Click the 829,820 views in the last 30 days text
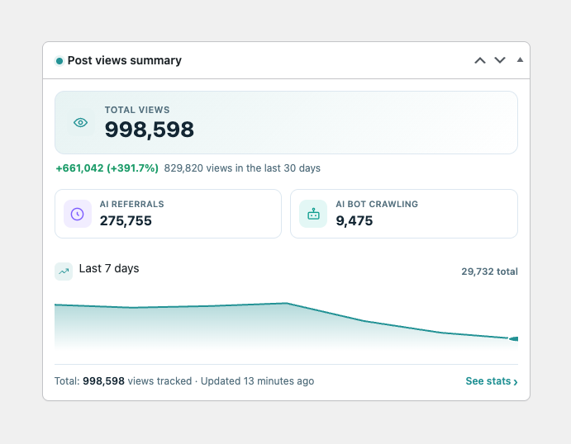This screenshot has height=444, width=571. click(x=242, y=168)
